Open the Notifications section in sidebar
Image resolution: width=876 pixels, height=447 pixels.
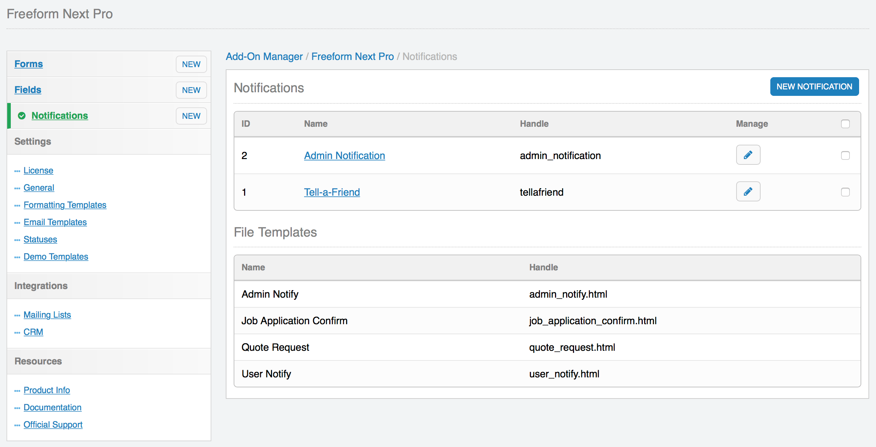(x=60, y=116)
